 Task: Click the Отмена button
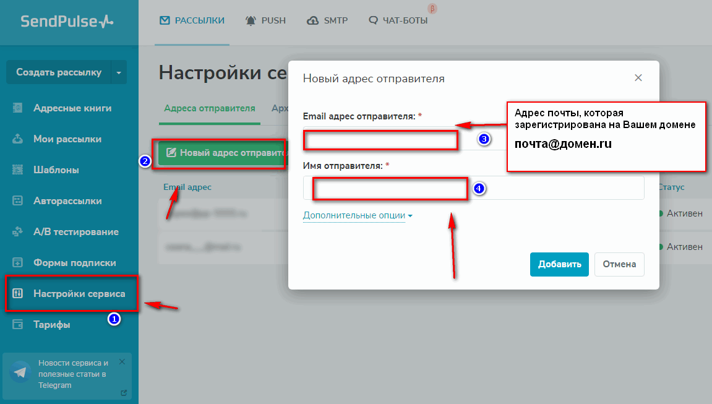pos(619,264)
